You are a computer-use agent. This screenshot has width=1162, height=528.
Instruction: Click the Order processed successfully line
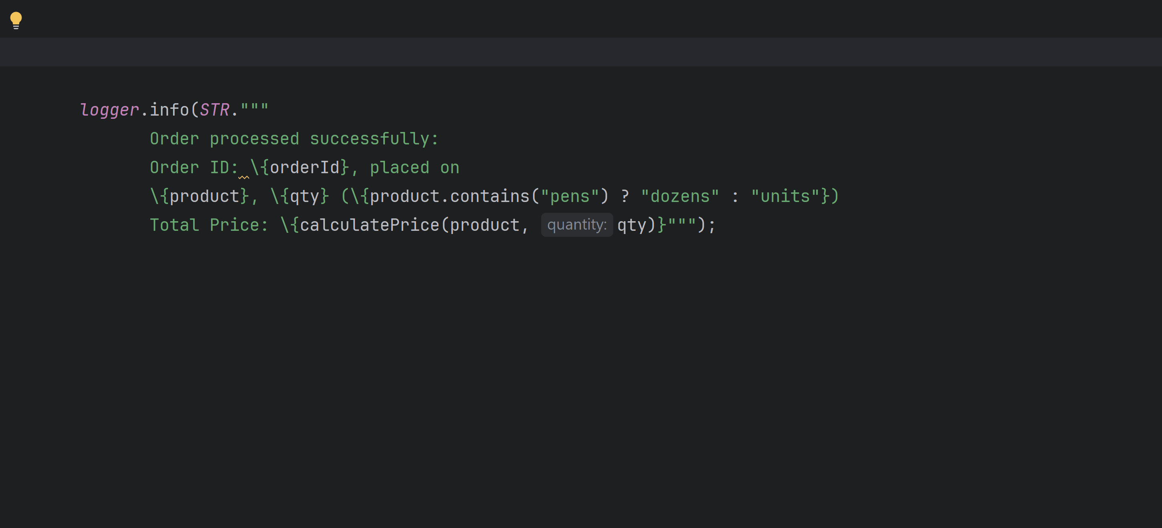pyautogui.click(x=293, y=138)
